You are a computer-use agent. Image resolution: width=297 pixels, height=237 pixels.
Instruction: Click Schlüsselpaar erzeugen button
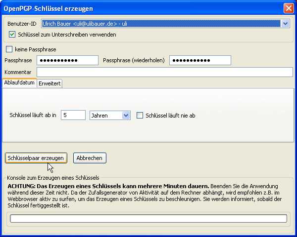(x=36, y=158)
